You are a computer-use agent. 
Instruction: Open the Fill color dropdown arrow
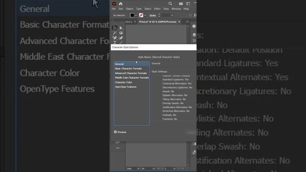[136, 15]
